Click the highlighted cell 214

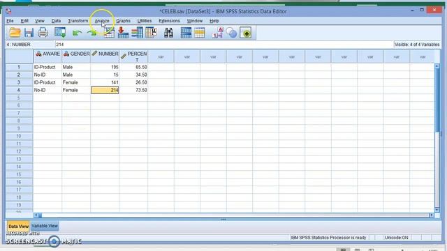105,90
